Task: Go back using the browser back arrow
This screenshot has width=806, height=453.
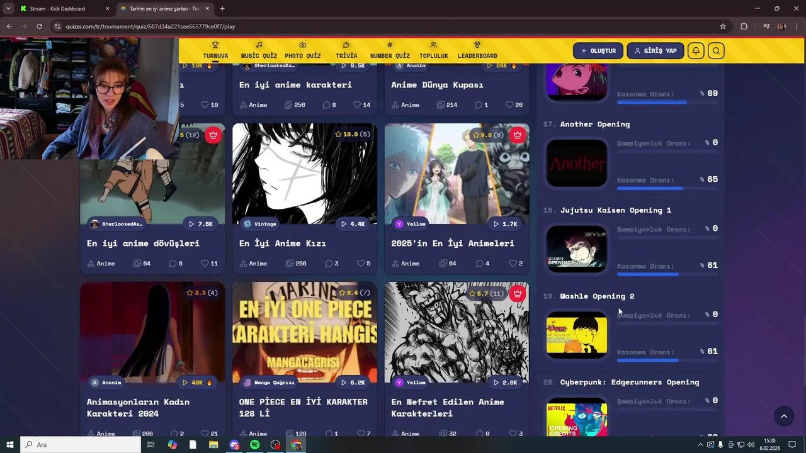Action: coord(9,26)
